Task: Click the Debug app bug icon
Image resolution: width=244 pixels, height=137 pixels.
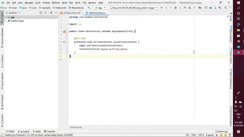Action: click(175, 8)
